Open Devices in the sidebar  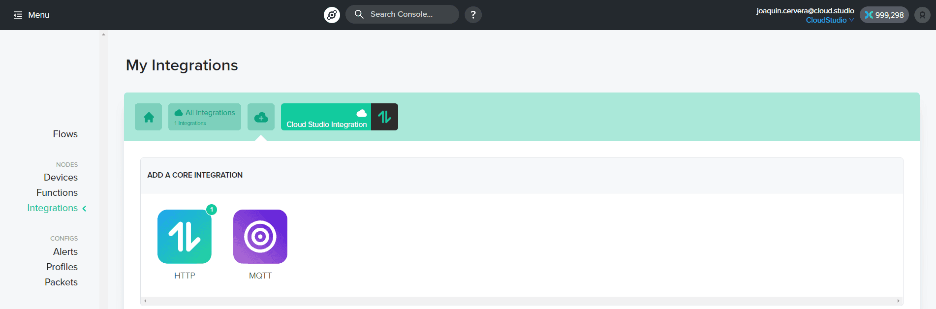[61, 178]
